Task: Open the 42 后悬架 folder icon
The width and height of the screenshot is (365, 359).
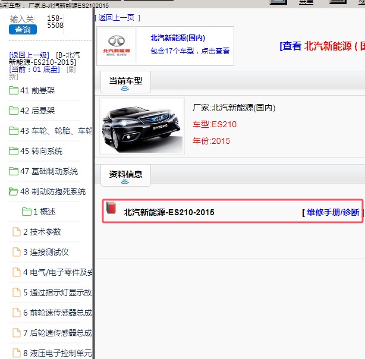Action: click(14, 111)
